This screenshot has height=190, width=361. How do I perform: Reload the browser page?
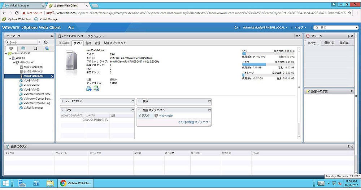coord(17,13)
